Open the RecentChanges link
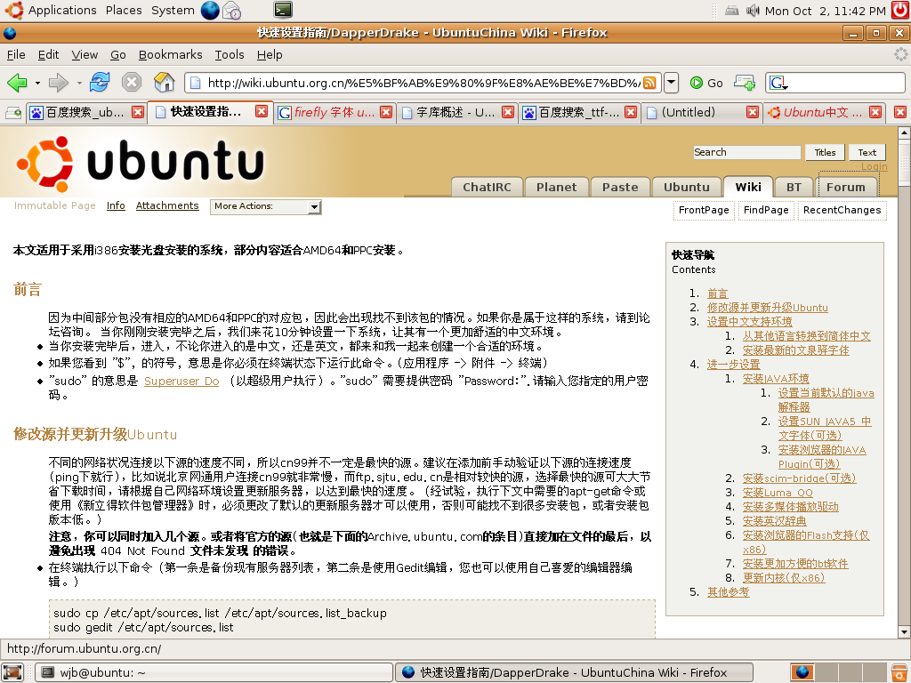911x683 pixels. [x=842, y=210]
